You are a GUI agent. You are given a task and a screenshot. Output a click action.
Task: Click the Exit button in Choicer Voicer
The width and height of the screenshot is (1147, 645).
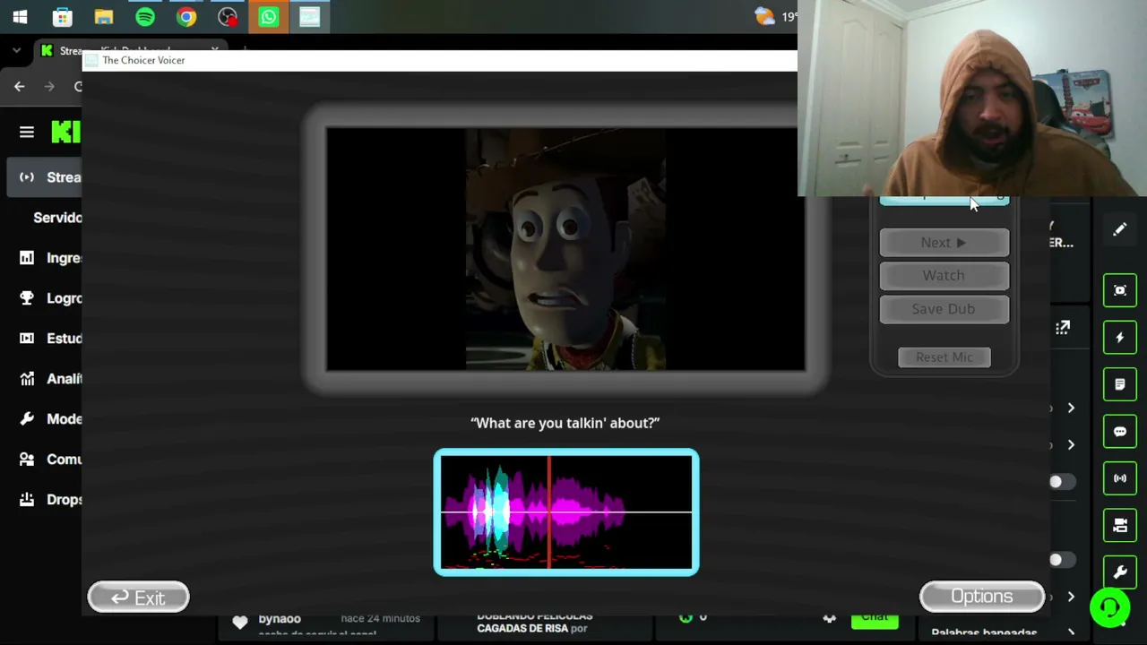(x=138, y=598)
